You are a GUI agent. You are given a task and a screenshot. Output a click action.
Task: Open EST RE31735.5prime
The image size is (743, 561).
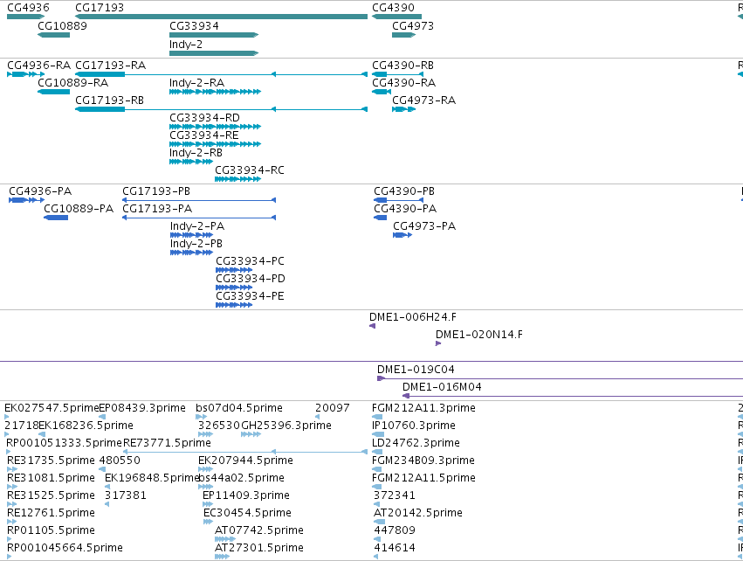[x=51, y=461]
